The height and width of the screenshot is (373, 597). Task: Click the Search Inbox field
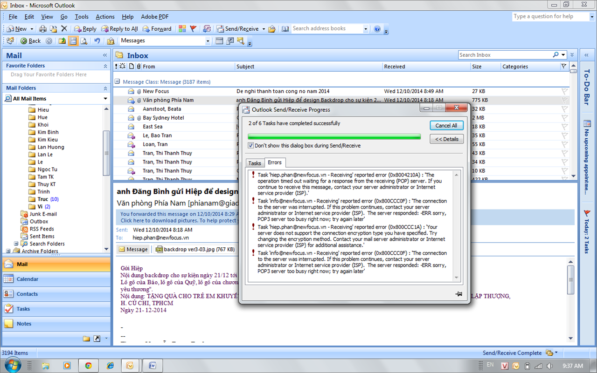[x=506, y=55]
